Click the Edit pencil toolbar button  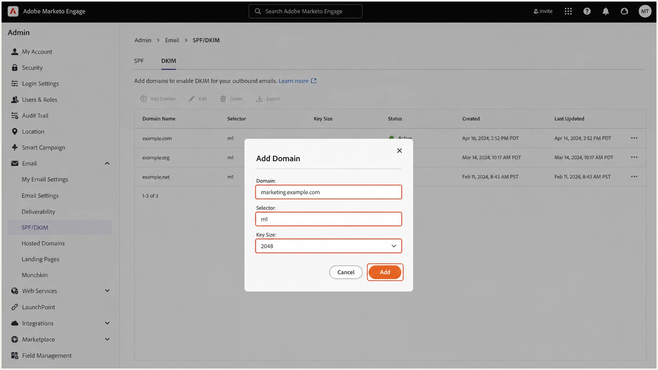(198, 99)
